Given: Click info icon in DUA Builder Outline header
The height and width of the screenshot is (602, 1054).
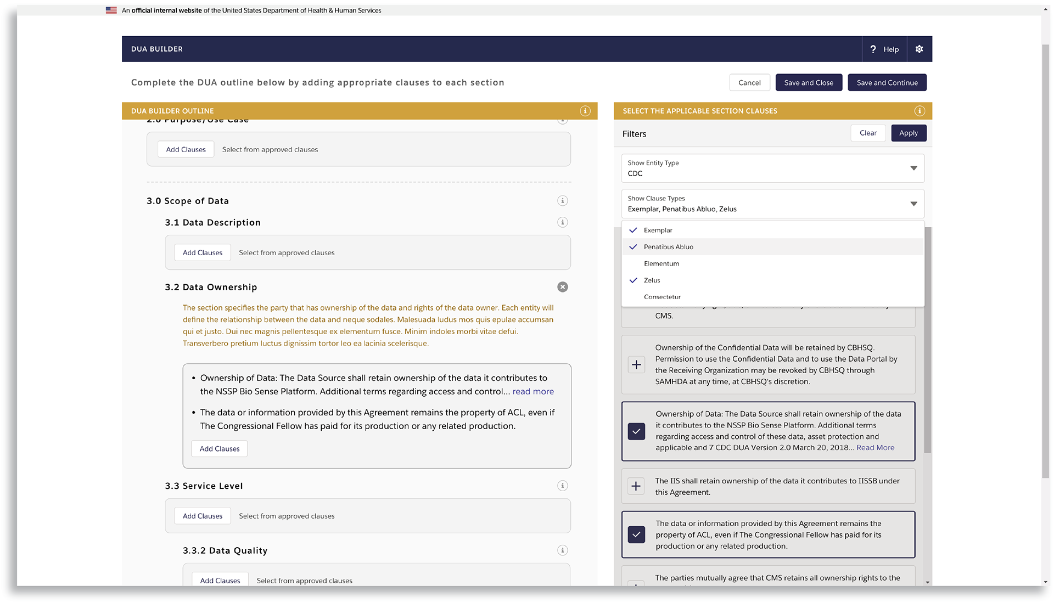Looking at the screenshot, I should click(585, 111).
